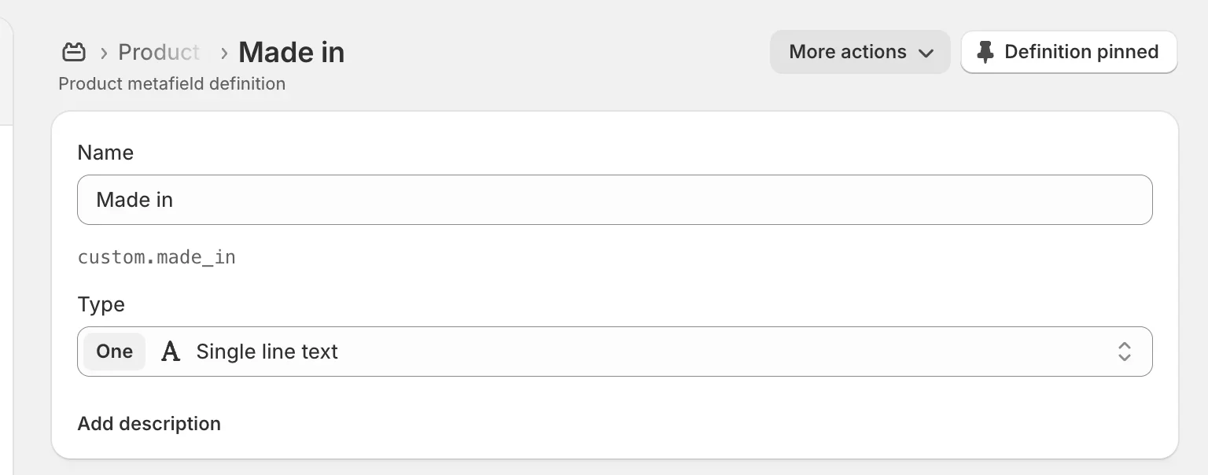Click Add description

[x=149, y=423]
